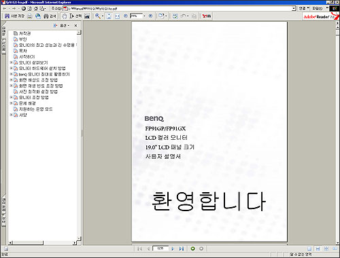Click the 연결 links toolbar label
Image resolution: width=340 pixels, height=258 pixels.
(x=302, y=8)
